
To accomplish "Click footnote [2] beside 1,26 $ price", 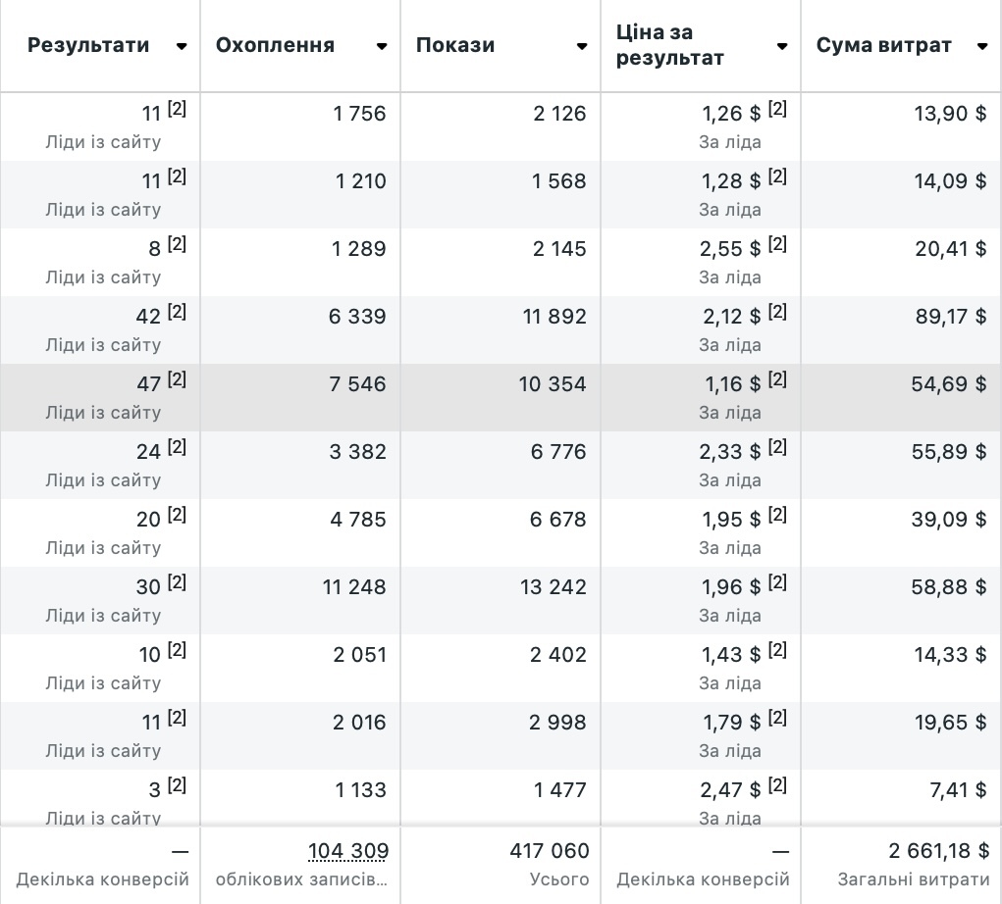I will 777,109.
